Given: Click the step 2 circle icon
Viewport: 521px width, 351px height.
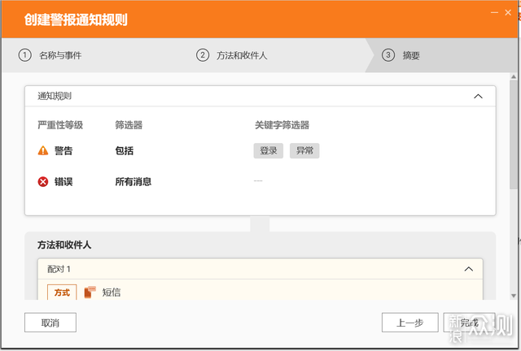Looking at the screenshot, I should (203, 55).
